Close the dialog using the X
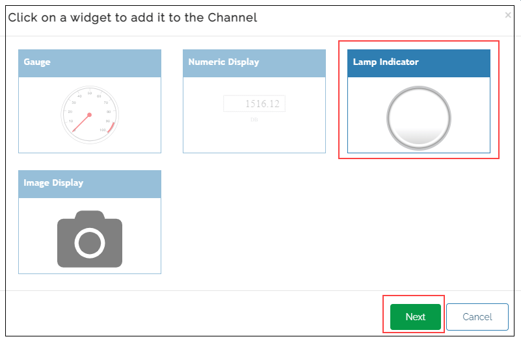This screenshot has width=521, height=341. click(x=508, y=15)
